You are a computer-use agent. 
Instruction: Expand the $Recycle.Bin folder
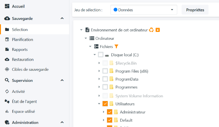point(99,63)
